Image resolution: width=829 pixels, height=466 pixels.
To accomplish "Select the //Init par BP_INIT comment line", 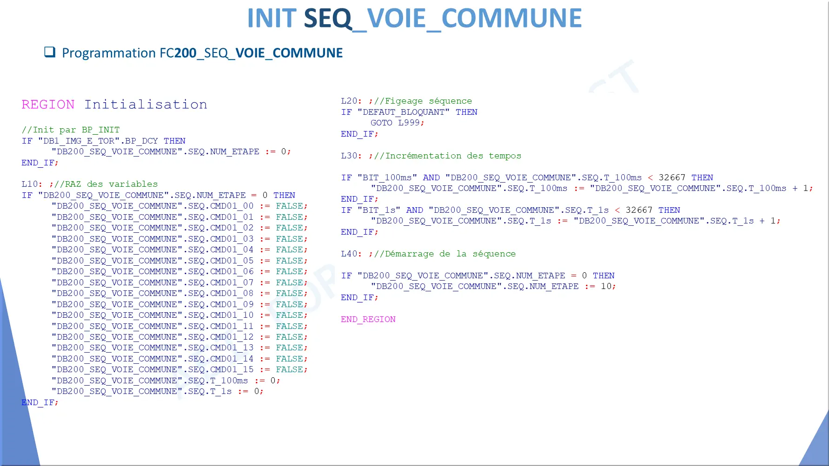I will [71, 130].
